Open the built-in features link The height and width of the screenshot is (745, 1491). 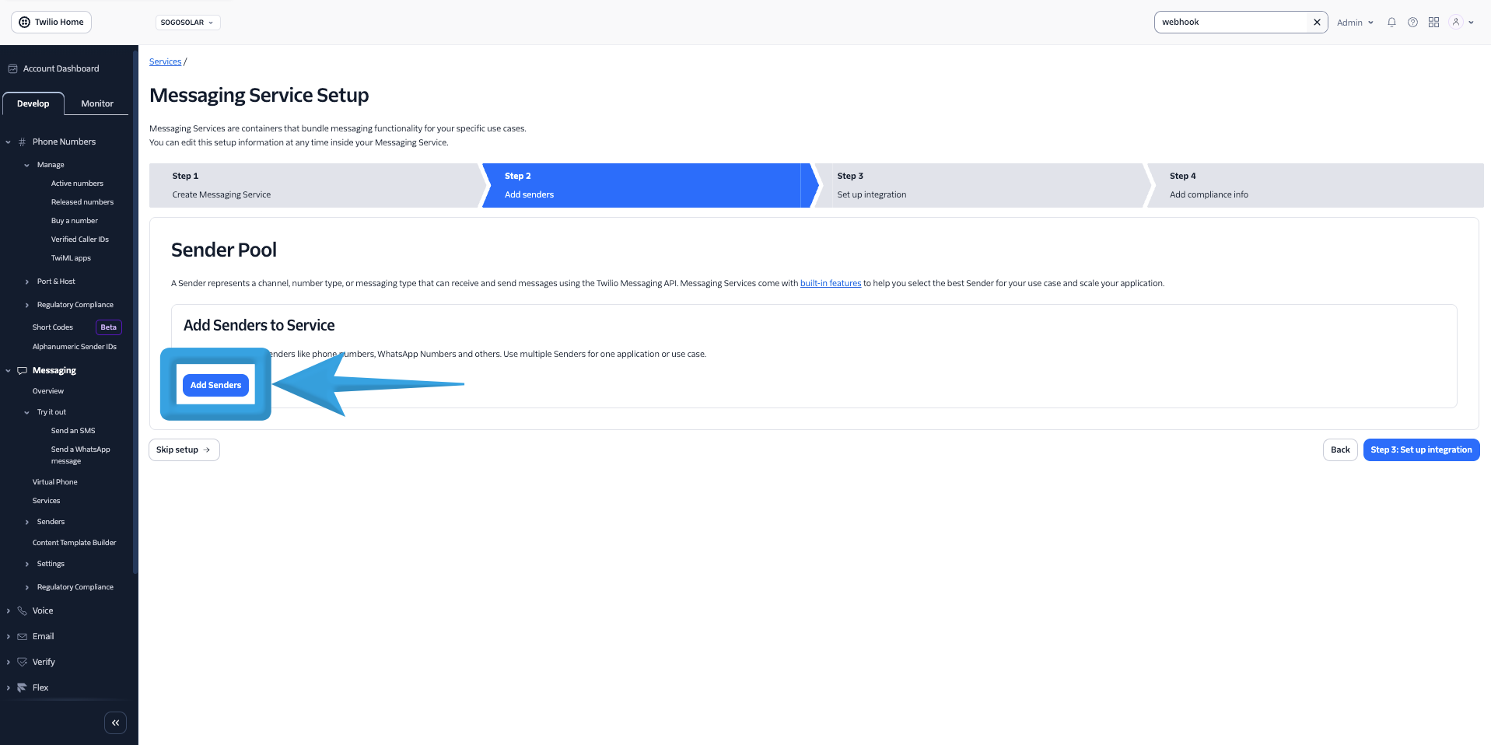coord(830,283)
